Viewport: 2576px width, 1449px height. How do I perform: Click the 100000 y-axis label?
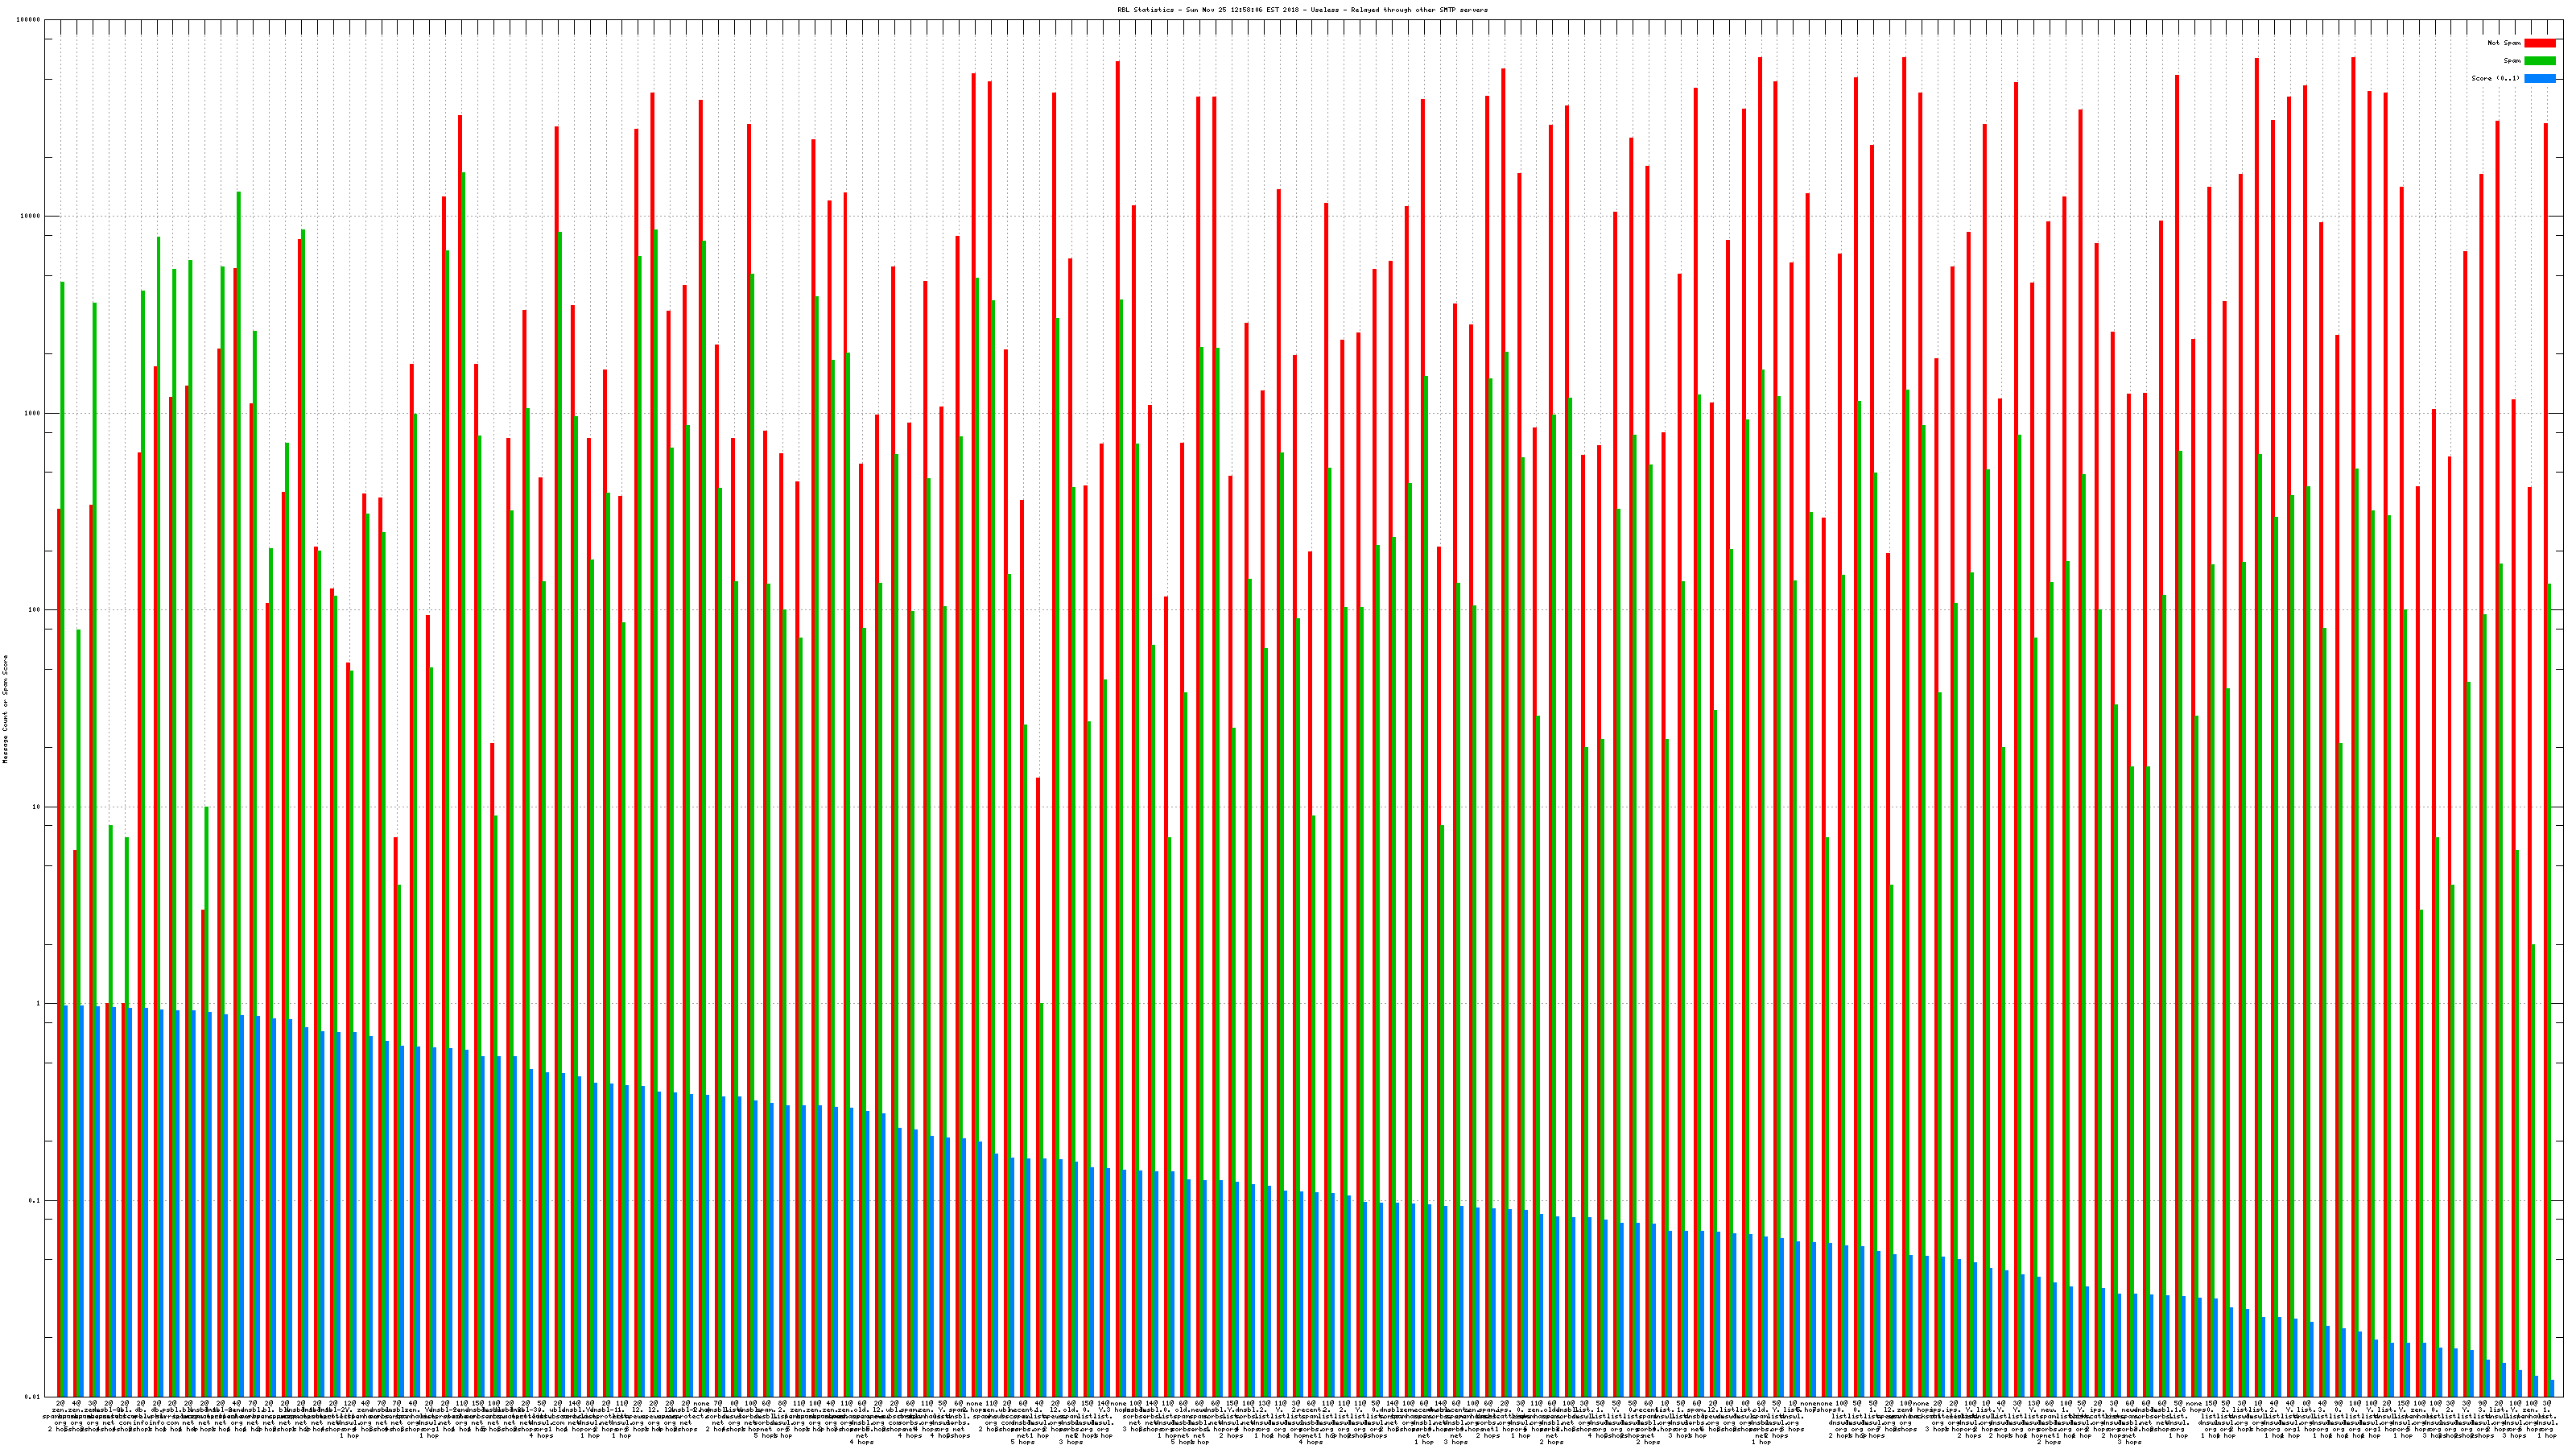coord(28,20)
